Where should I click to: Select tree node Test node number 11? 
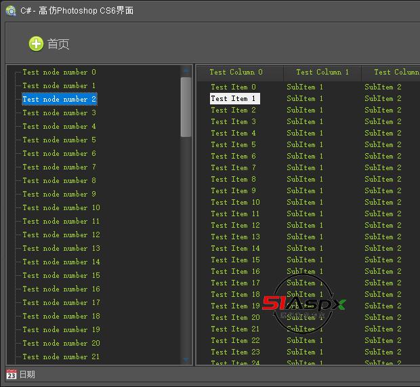click(x=62, y=222)
